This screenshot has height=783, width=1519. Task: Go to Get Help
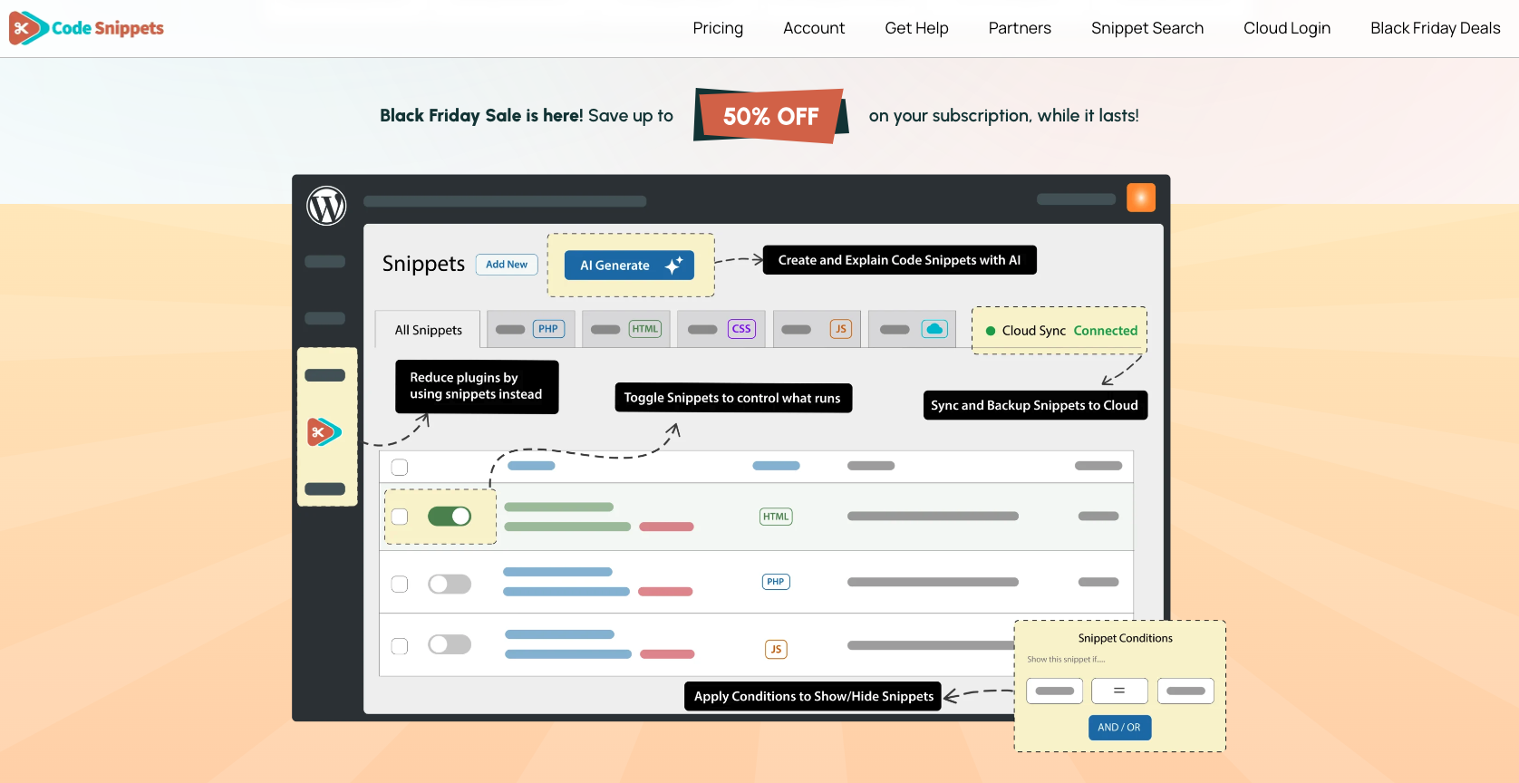916,28
